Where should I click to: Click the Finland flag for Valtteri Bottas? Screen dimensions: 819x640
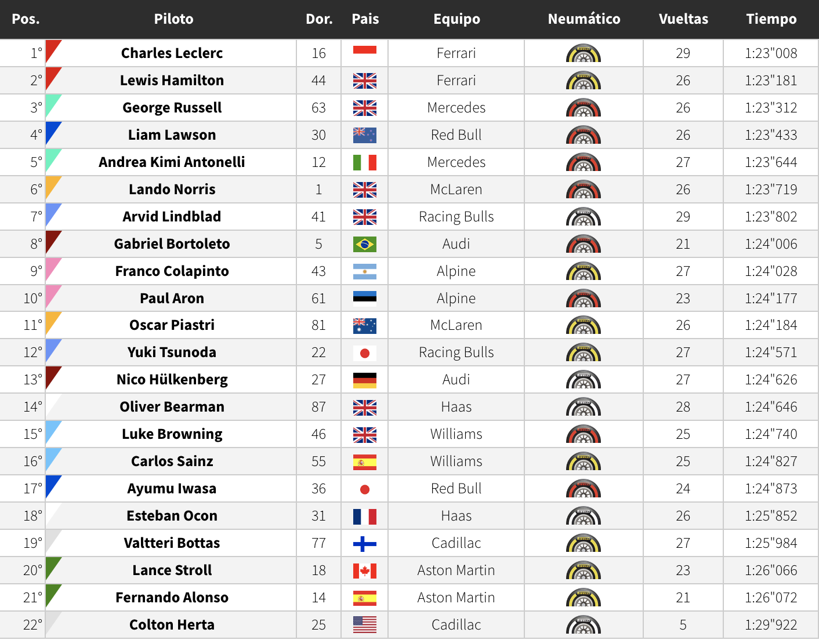point(365,543)
